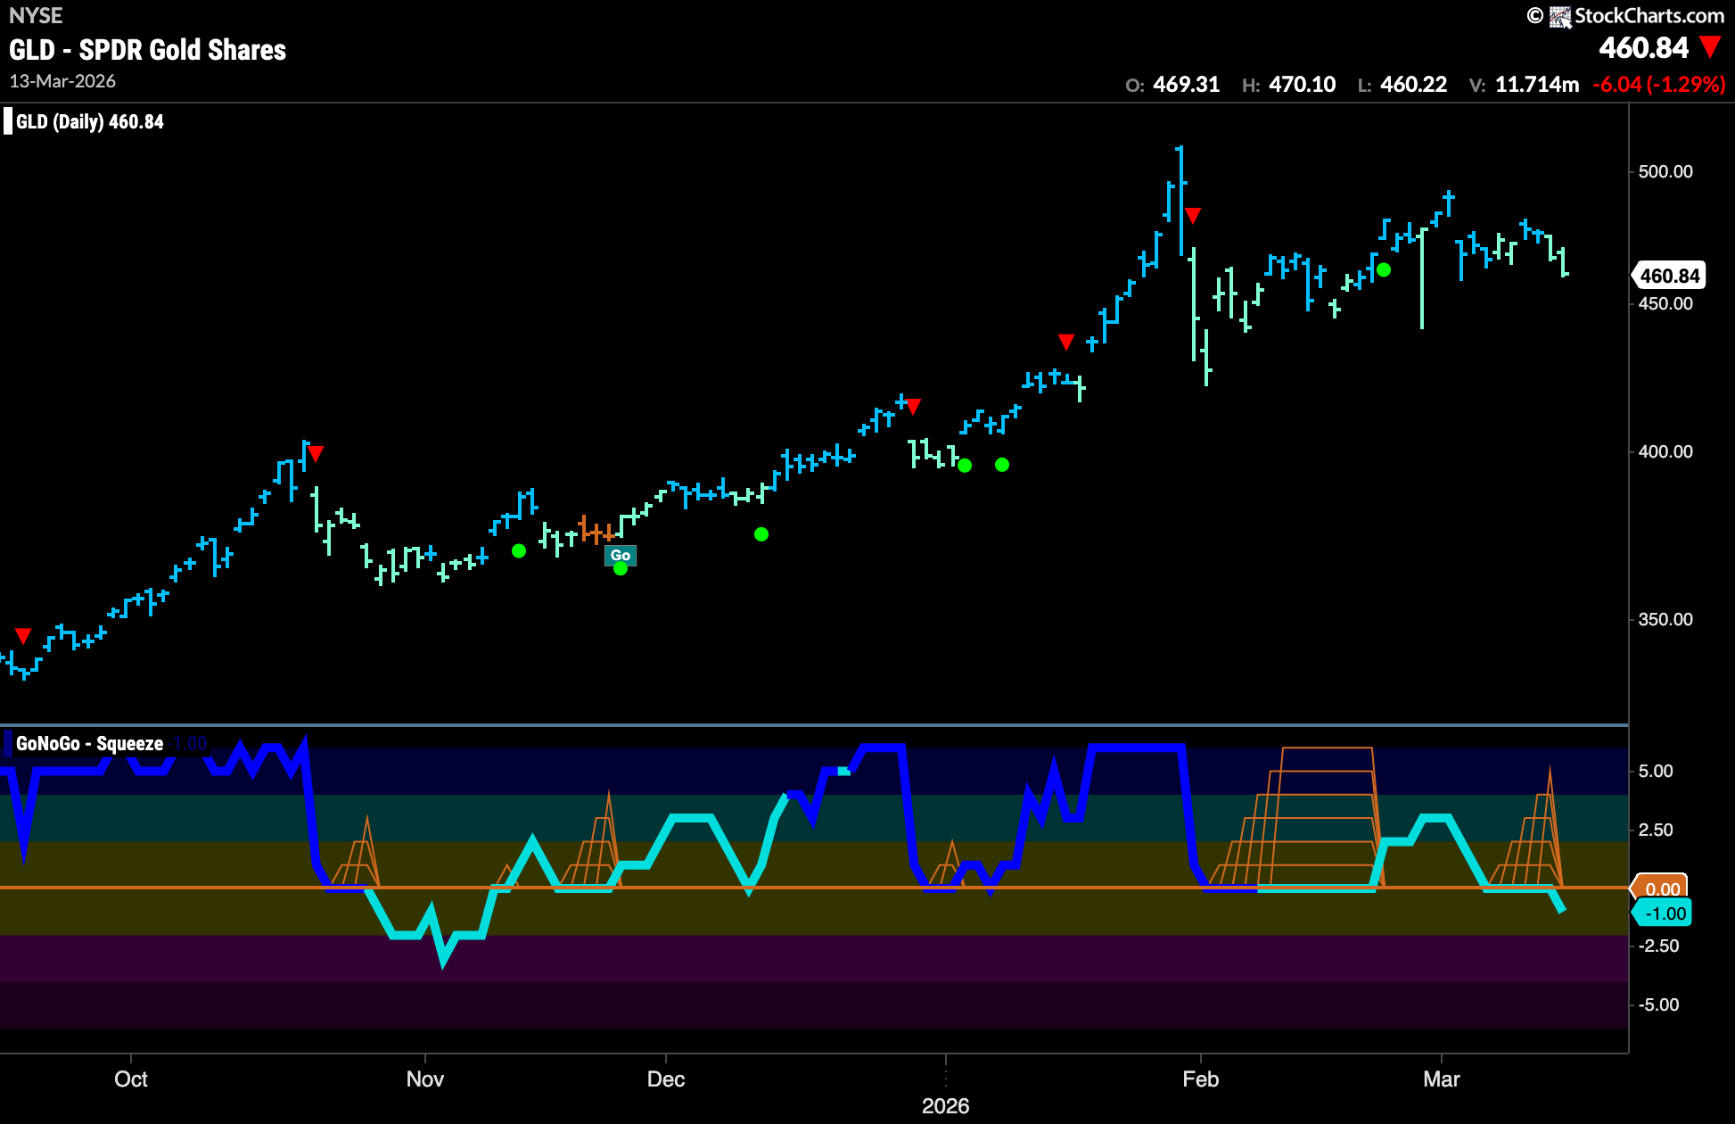
Task: Click the 13-Mar-2026 date label
Action: click(x=62, y=81)
